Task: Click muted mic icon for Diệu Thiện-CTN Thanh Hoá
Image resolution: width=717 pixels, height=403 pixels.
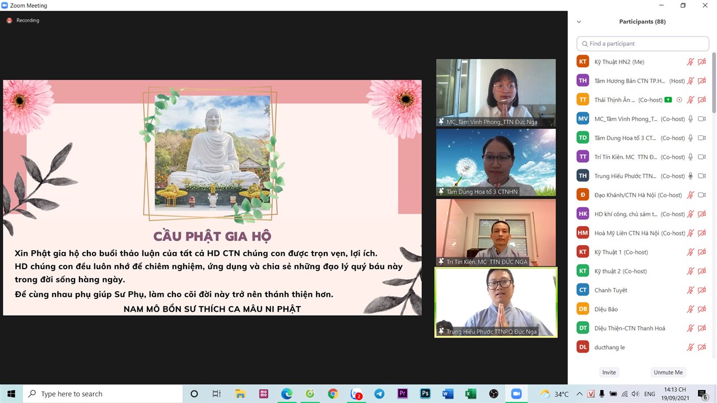Action: click(691, 329)
